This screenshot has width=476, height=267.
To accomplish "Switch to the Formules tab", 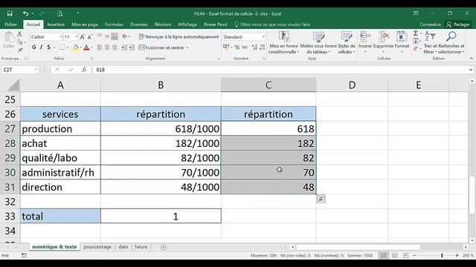I will [x=114, y=24].
